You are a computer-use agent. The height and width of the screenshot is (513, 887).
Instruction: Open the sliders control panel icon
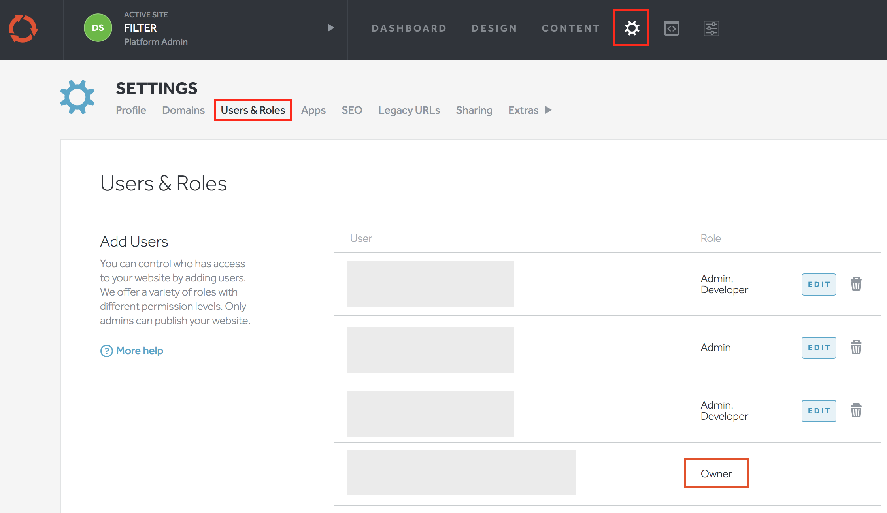711,28
